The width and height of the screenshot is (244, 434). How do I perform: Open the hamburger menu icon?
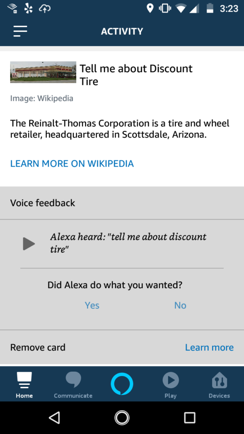20,31
